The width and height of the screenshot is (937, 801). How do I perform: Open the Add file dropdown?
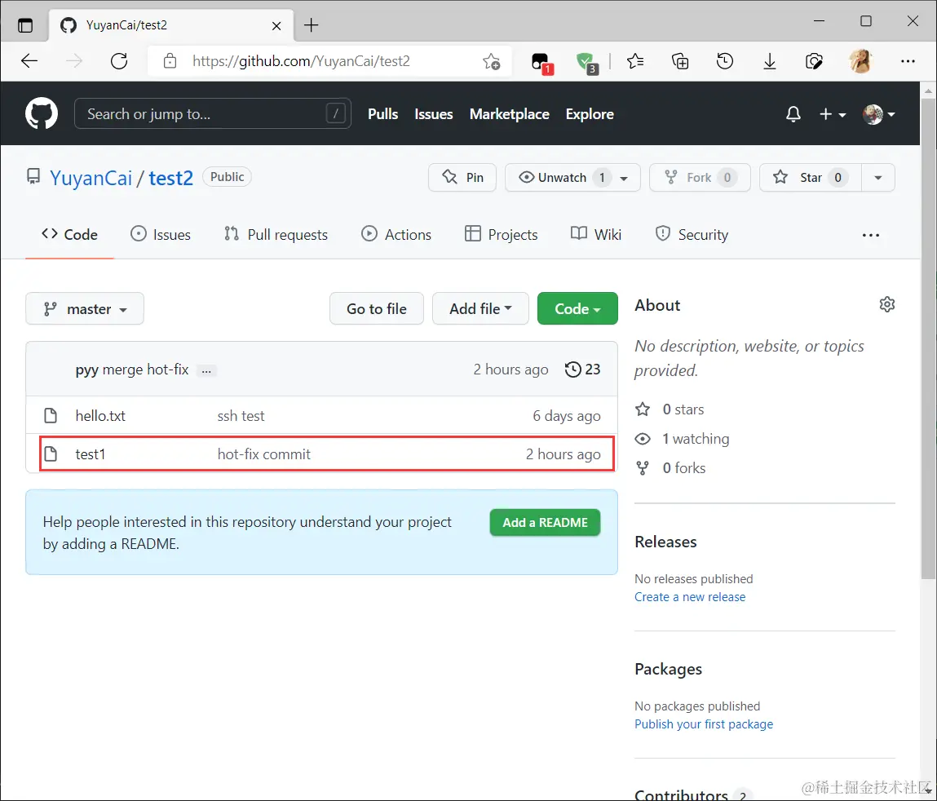(480, 308)
